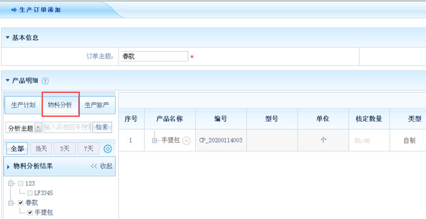426x219 pixels.
Task: Uncheck the 手提包 checkbox in the tree
Action: 30,212
